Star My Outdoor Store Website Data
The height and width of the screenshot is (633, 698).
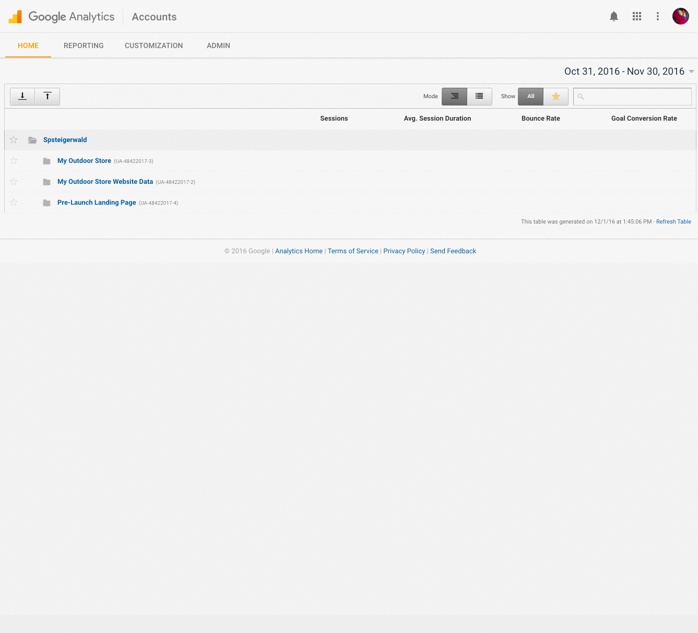coord(14,181)
